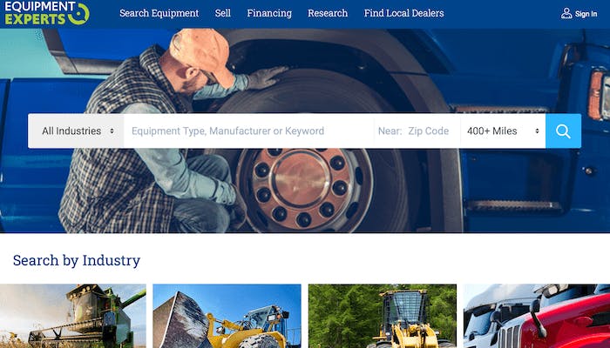The height and width of the screenshot is (348, 610).
Task: Expand the 400+ Miles distance dropdown
Action: pos(503,130)
